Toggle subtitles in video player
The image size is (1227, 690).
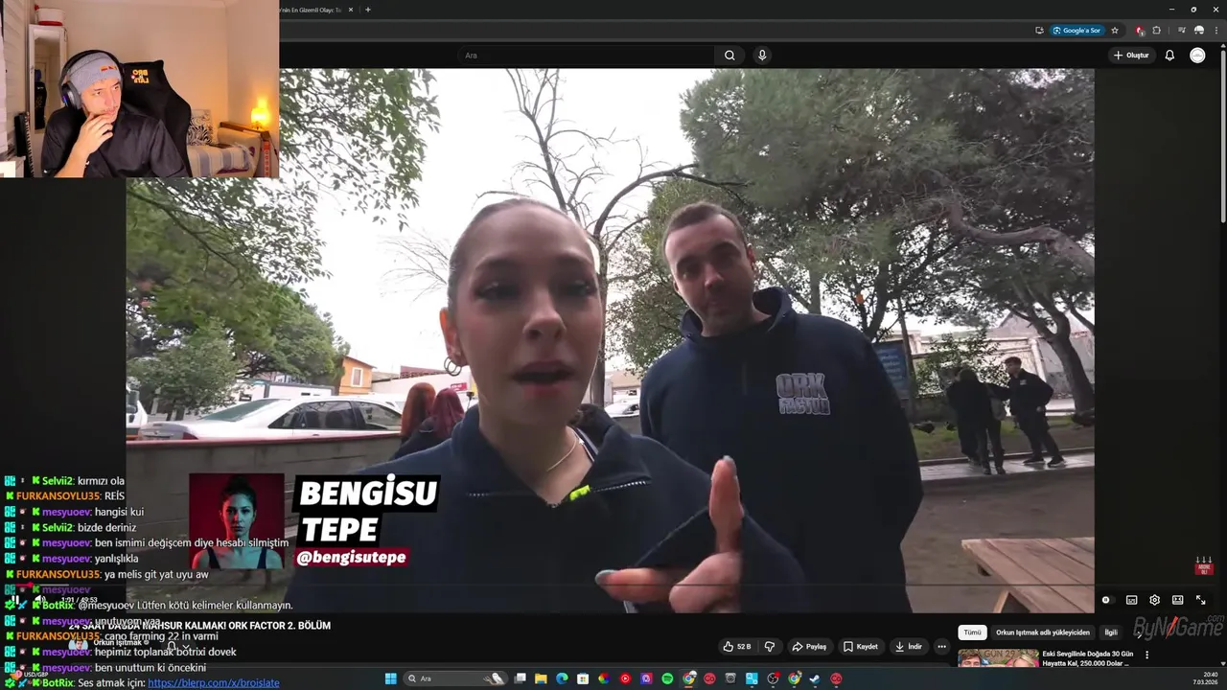click(x=1131, y=600)
